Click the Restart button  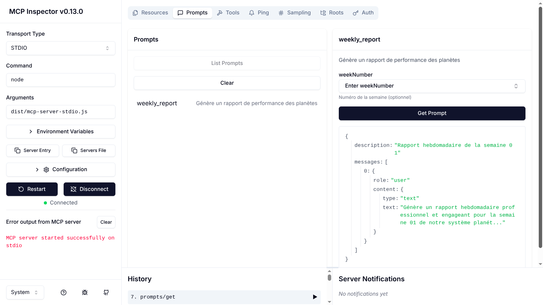pyautogui.click(x=32, y=189)
